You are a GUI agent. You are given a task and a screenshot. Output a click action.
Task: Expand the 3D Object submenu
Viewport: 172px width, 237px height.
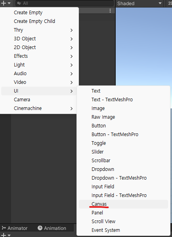tap(38, 39)
